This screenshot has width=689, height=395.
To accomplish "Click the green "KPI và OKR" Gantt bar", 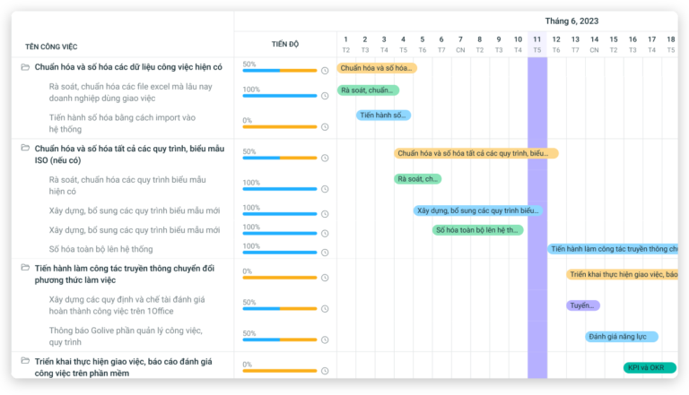I will 650,367.
